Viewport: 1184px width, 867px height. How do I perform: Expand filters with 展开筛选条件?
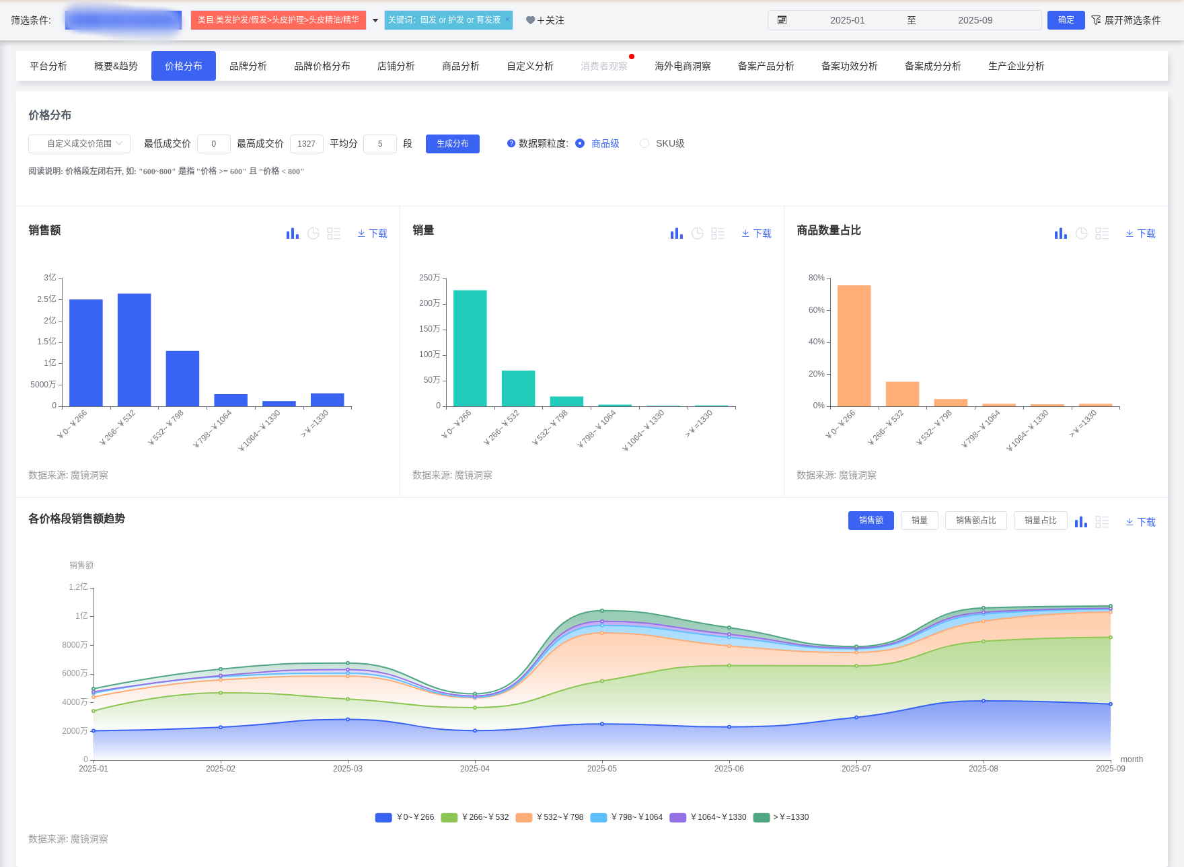pyautogui.click(x=1125, y=20)
